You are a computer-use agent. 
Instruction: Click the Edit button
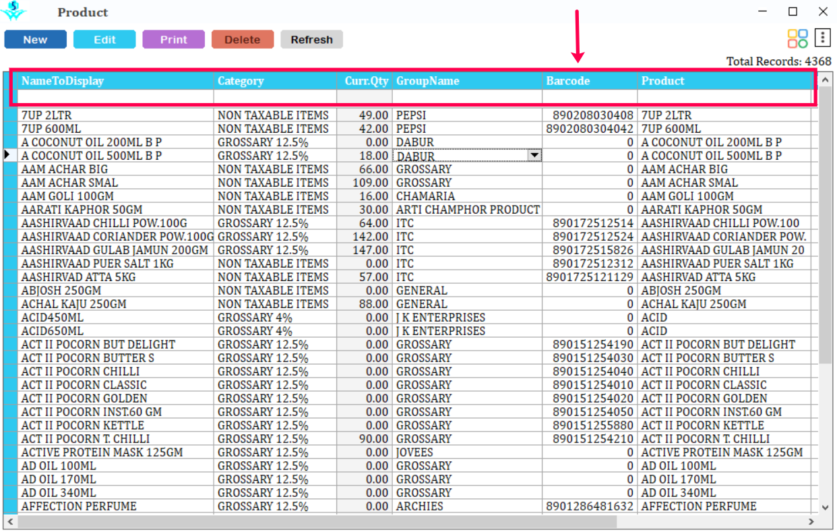pyautogui.click(x=104, y=40)
